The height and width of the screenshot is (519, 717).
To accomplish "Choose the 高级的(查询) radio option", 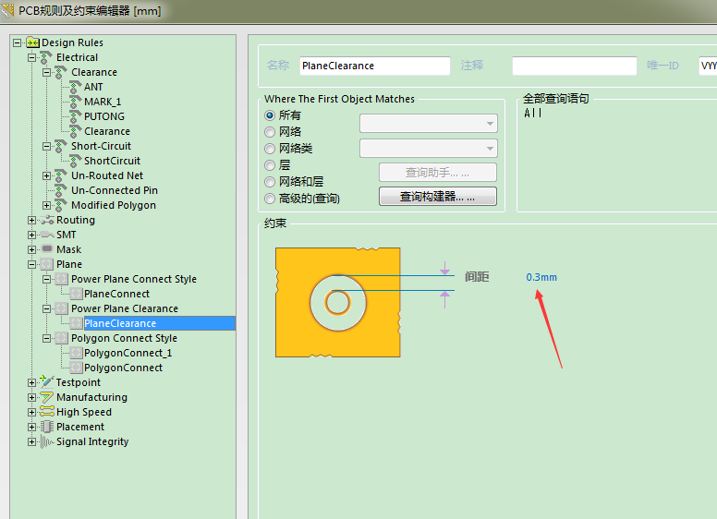I will (270, 199).
